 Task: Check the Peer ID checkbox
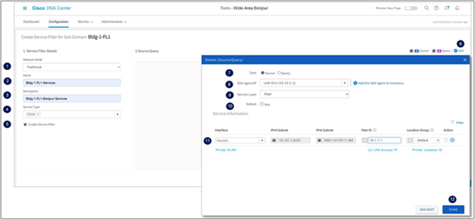tap(365, 140)
